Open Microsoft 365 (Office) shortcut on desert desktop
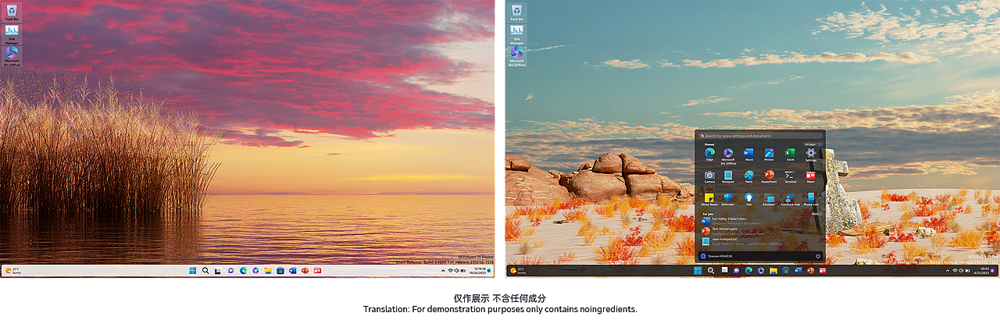 516,56
